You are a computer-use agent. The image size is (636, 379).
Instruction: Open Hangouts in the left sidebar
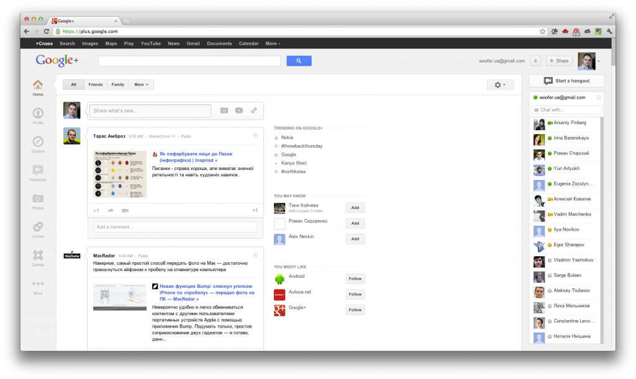38,170
